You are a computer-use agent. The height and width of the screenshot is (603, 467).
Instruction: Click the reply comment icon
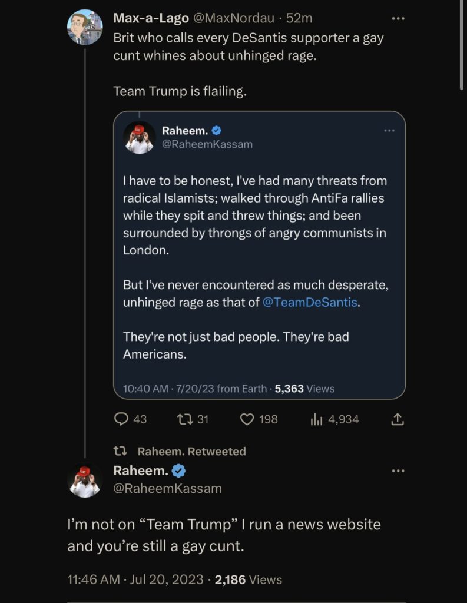(121, 419)
